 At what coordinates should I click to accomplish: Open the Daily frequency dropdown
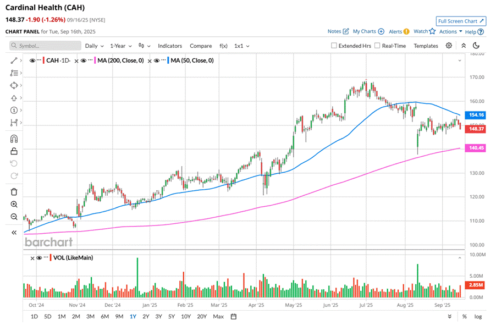point(94,46)
